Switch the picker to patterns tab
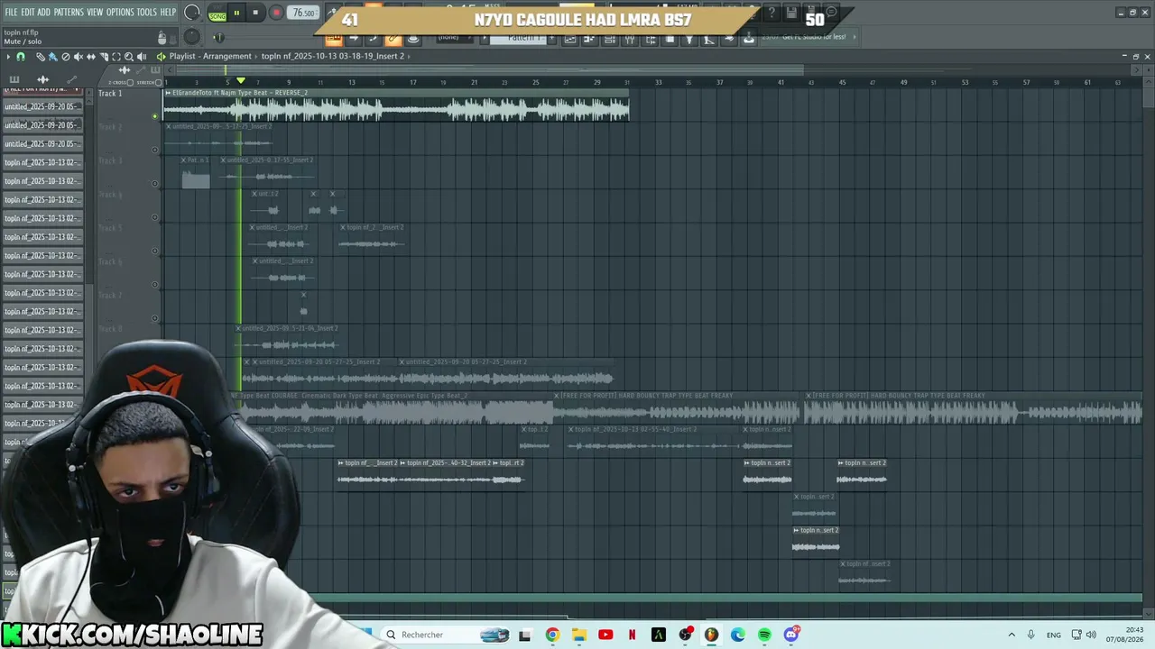This screenshot has width=1155, height=649. click(14, 80)
